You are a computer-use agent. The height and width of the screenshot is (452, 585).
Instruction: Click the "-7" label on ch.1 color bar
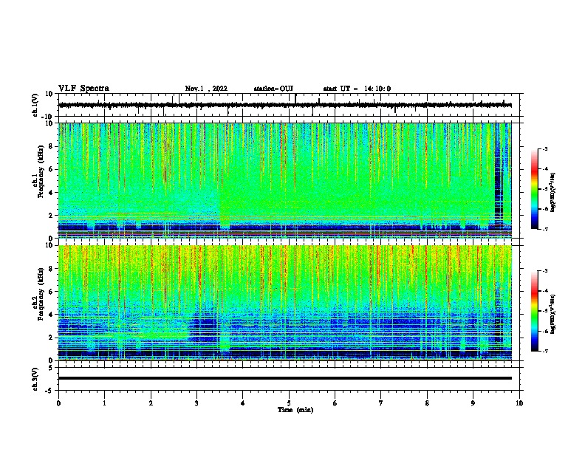pos(544,229)
